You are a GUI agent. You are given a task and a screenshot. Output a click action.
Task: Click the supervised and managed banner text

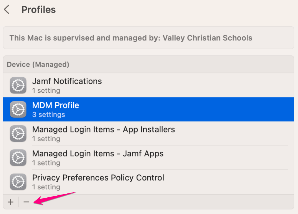click(131, 38)
